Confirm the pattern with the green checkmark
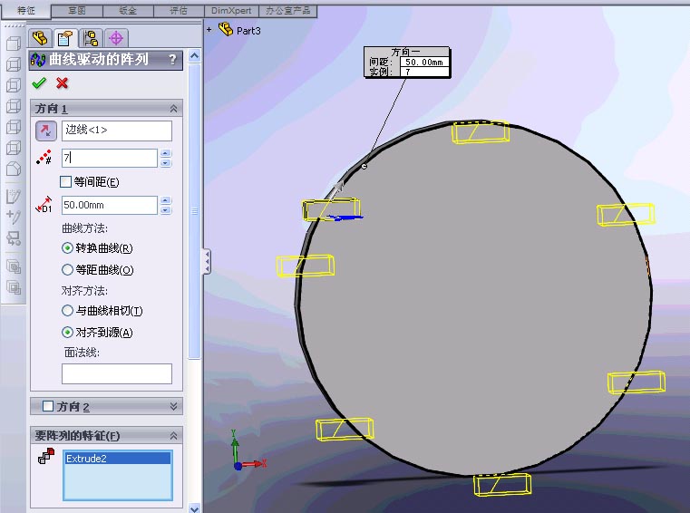Image resolution: width=690 pixels, height=513 pixels. [39, 82]
